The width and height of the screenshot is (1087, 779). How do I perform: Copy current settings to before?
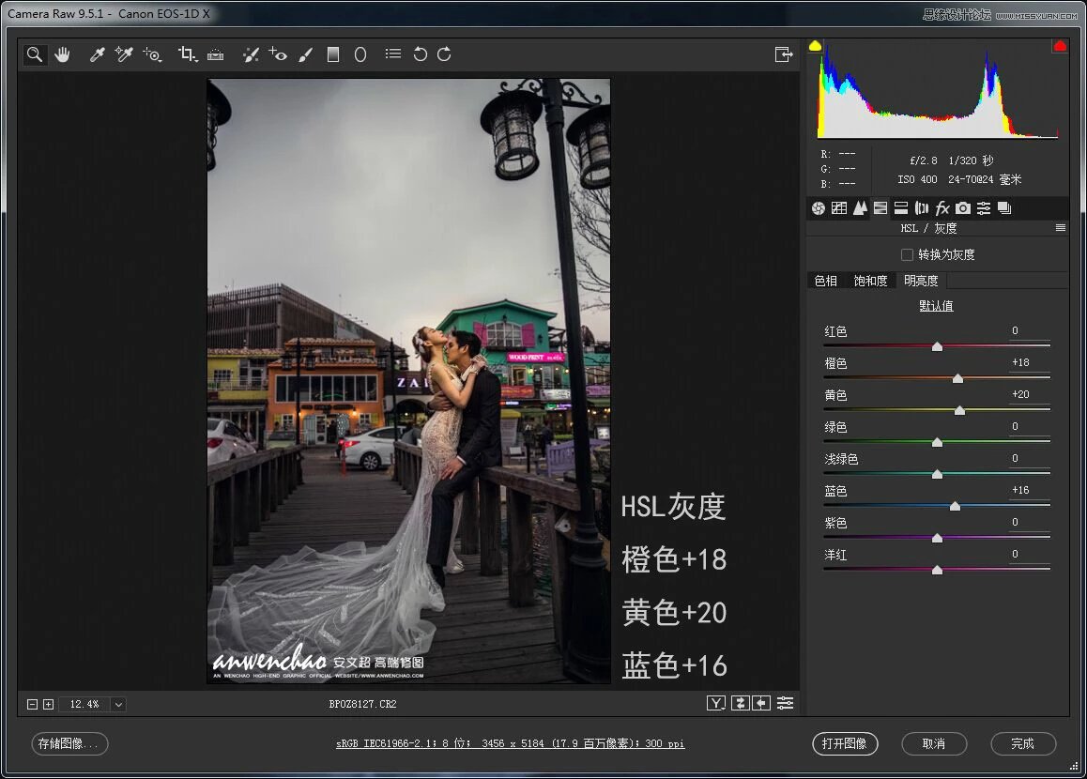(761, 704)
